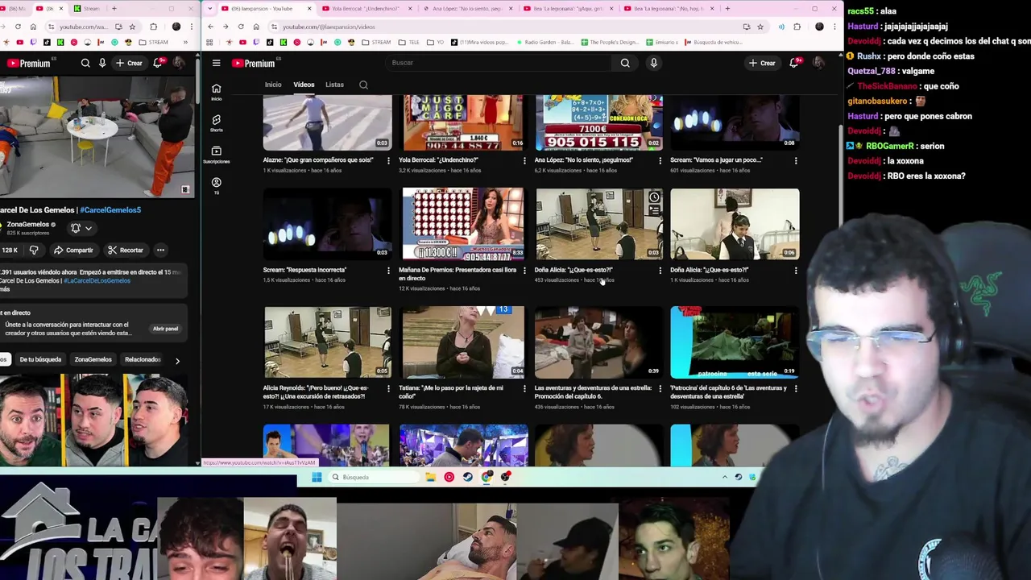The width and height of the screenshot is (1031, 580).
Task: Open STREAM bookmarks folder in right Chrome window
Action: [x=377, y=42]
